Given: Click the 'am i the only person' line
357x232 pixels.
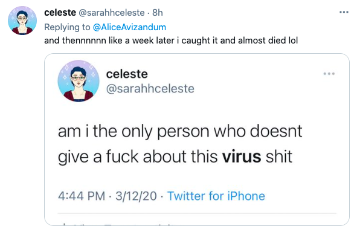Looking at the screenshot, I should [x=180, y=131].
